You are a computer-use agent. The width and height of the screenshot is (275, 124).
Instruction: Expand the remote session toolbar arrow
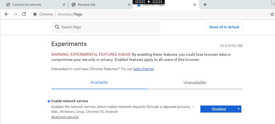coord(149,2)
